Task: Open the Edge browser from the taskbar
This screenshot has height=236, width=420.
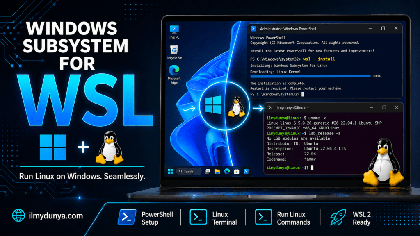Action: coord(227,171)
